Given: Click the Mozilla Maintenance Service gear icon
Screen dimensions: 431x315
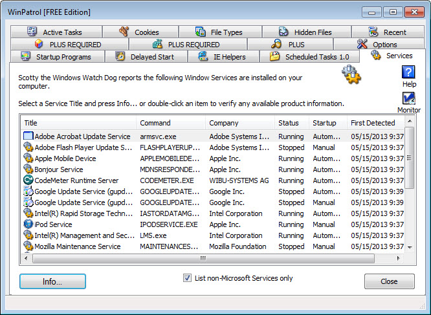Looking at the screenshot, I should pyautogui.click(x=28, y=246).
